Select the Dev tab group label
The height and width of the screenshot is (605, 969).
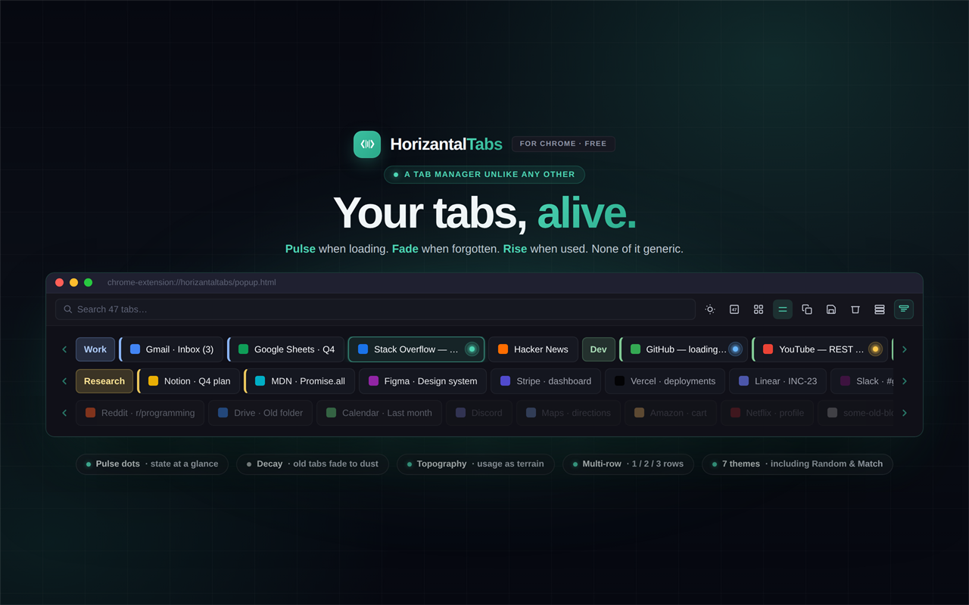[599, 349]
